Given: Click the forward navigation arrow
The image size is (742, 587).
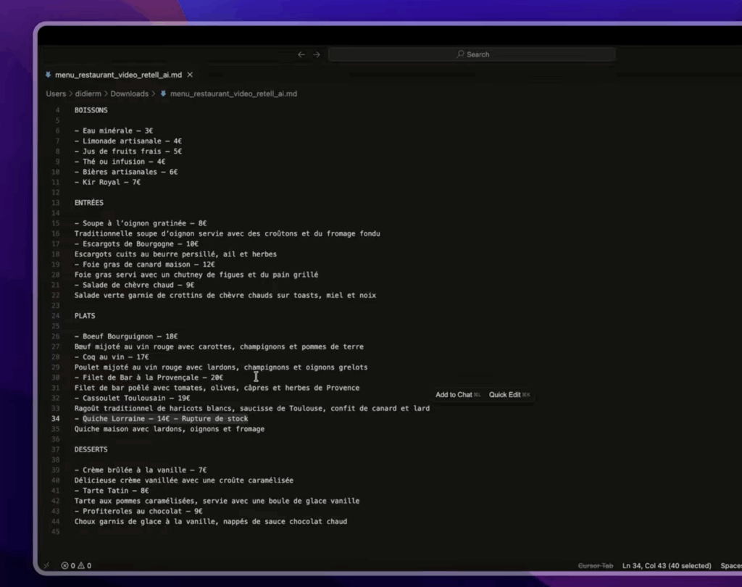Looking at the screenshot, I should click(x=314, y=54).
